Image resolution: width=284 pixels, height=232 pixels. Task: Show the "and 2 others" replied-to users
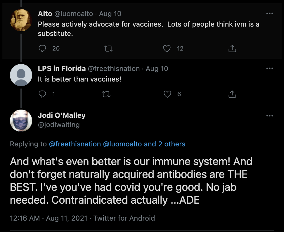tap(165, 144)
